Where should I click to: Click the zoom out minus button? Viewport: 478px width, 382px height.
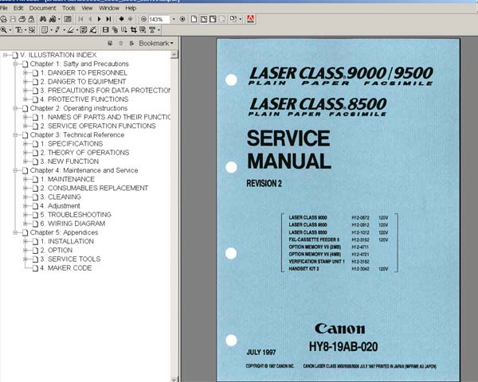click(x=143, y=19)
